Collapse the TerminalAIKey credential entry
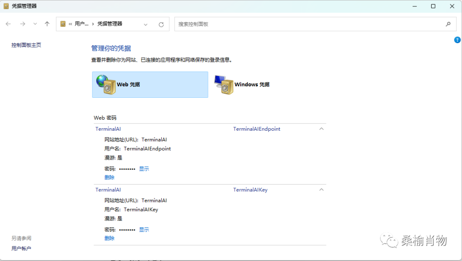 coord(321,190)
